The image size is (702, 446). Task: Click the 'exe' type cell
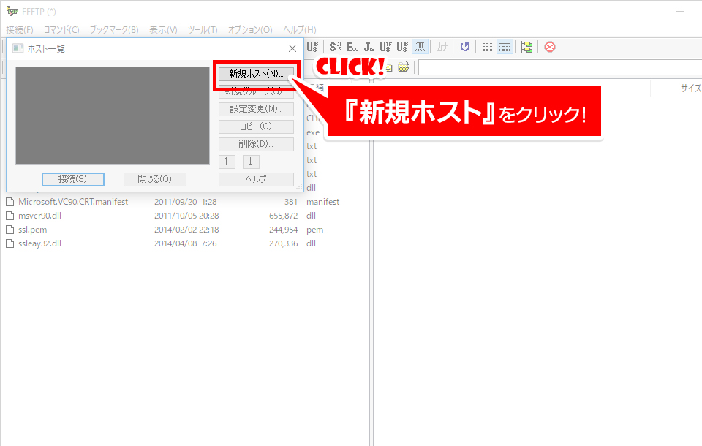pyautogui.click(x=313, y=132)
